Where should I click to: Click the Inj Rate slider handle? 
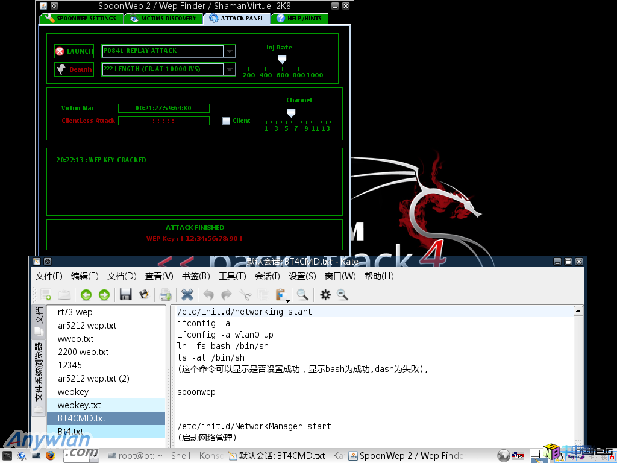coord(281,59)
